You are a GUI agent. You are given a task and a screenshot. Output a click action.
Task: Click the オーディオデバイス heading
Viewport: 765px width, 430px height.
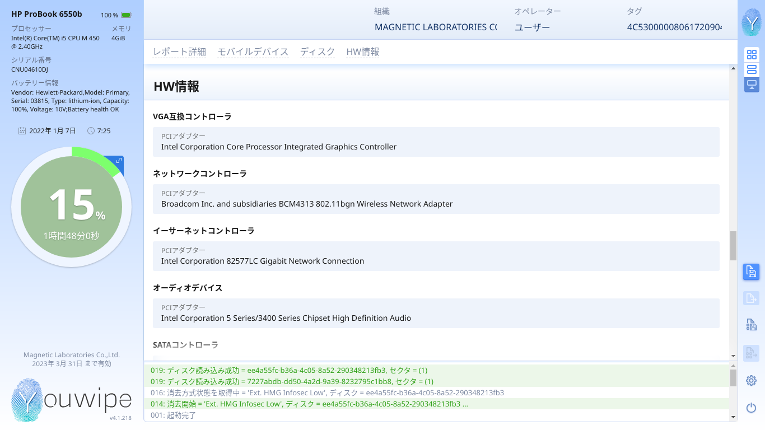(188, 288)
